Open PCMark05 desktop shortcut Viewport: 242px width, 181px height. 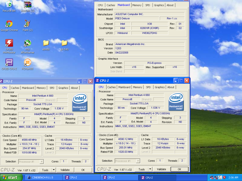[27, 64]
